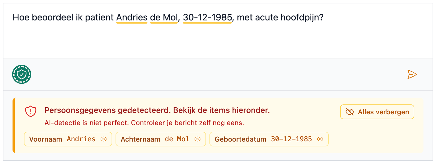The image size is (436, 164).
Task: Send the message using the orange arrow icon
Action: pyautogui.click(x=412, y=74)
